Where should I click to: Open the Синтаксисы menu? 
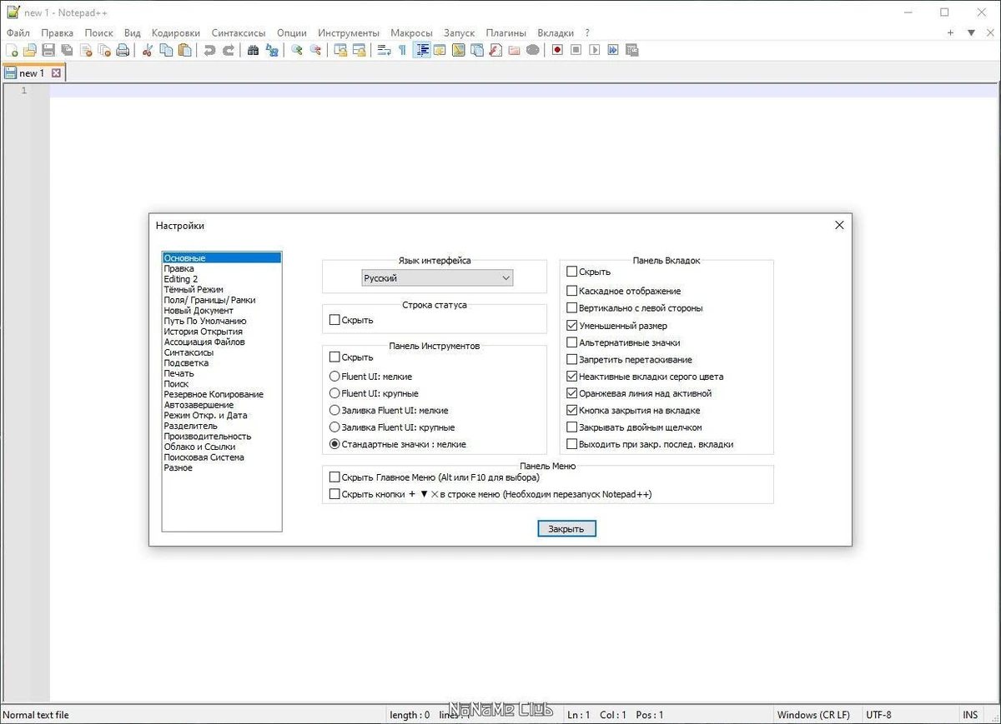click(239, 32)
